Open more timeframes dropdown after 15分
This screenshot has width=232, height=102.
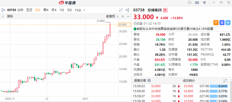(84, 10)
